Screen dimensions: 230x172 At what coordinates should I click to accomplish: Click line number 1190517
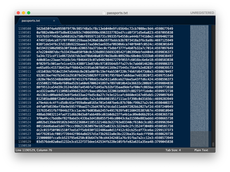[x=25, y=95]
